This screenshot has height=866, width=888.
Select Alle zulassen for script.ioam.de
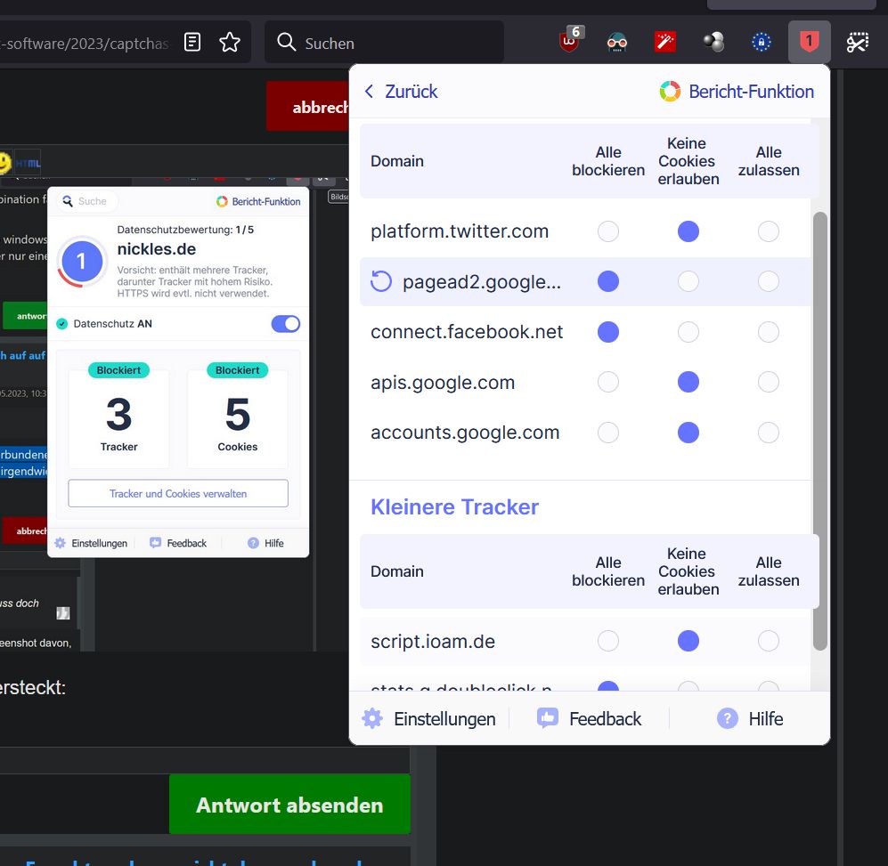pyautogui.click(x=769, y=642)
